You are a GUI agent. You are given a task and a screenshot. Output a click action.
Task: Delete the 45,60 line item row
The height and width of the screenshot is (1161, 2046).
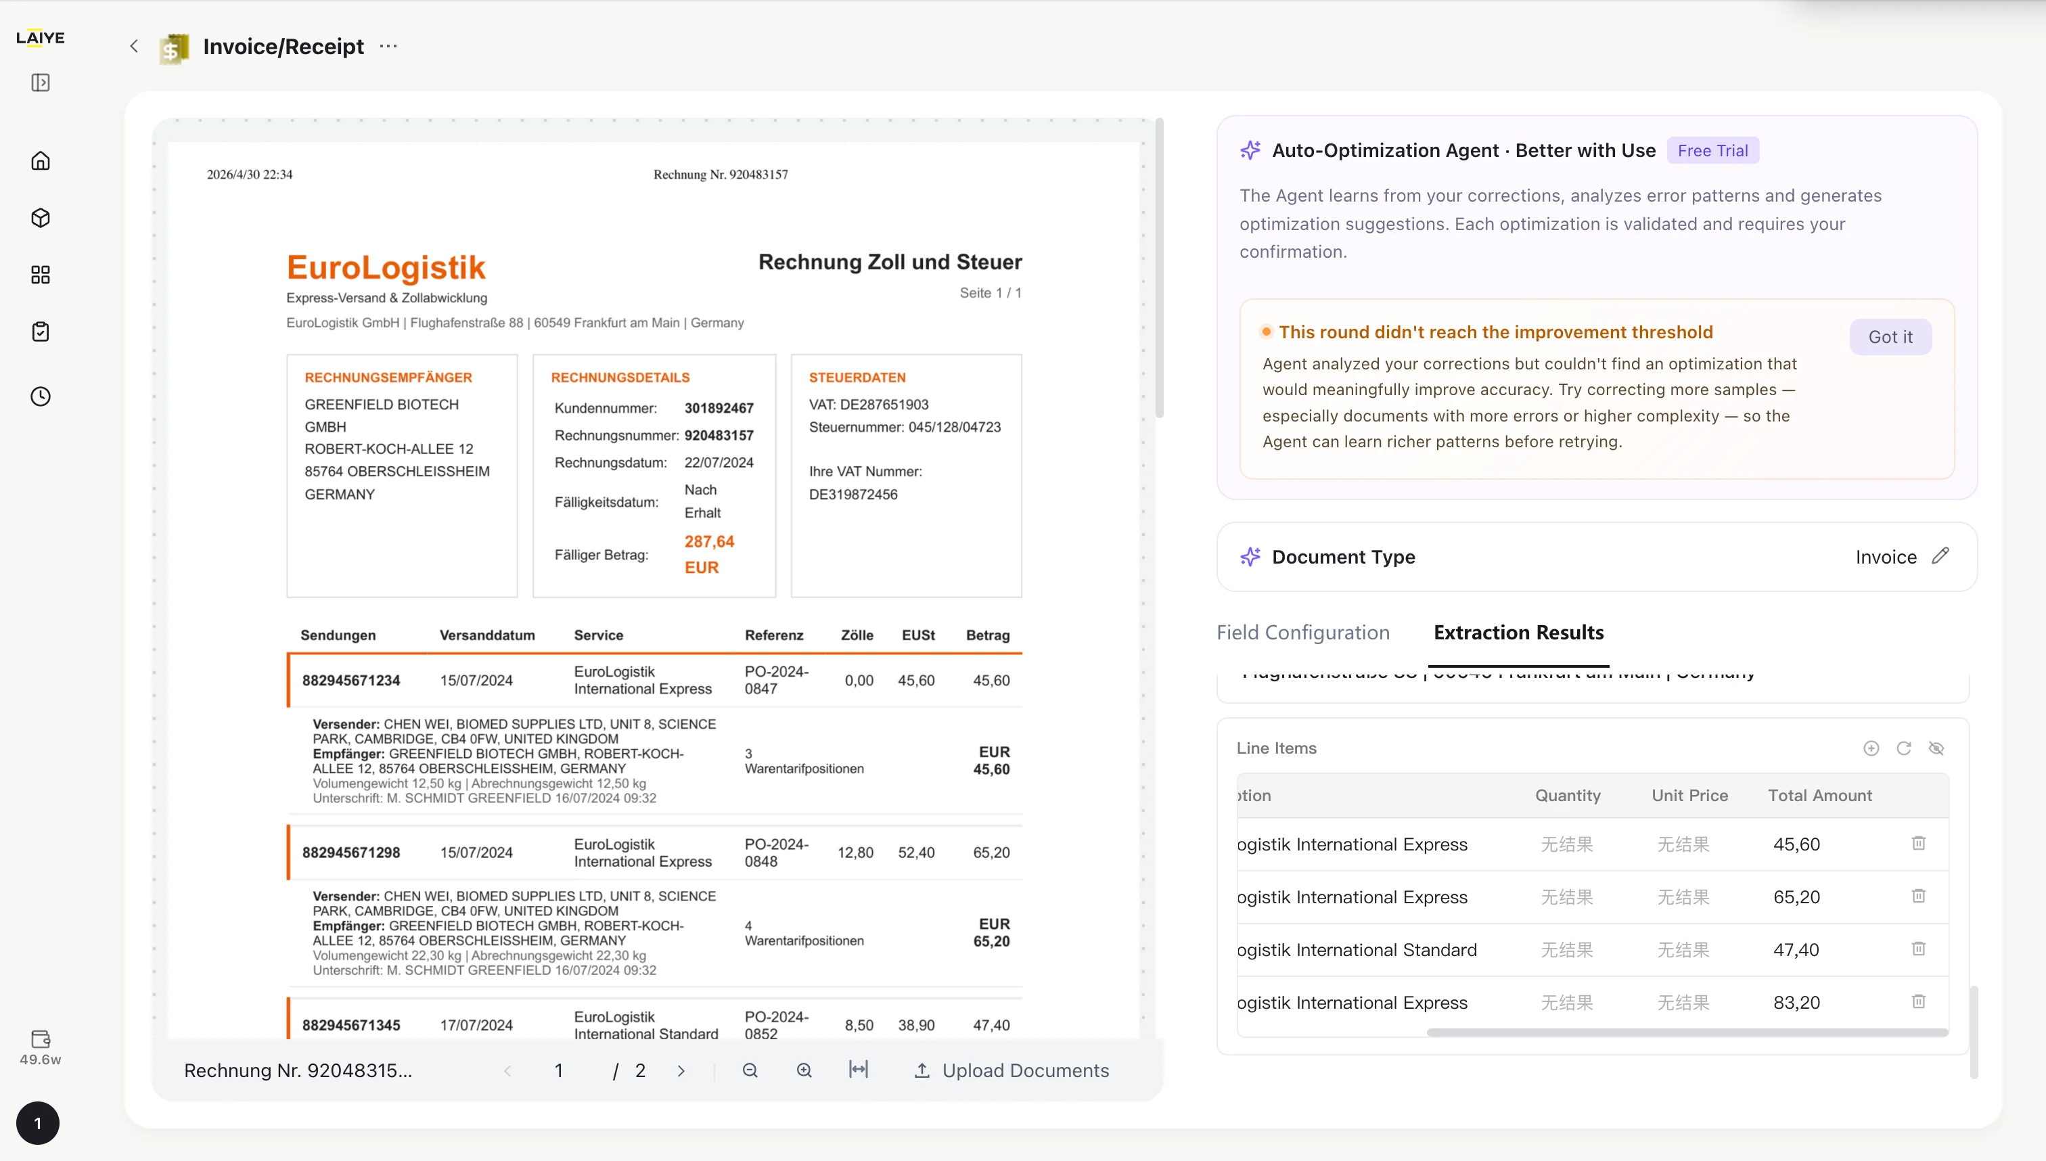click(x=1918, y=843)
